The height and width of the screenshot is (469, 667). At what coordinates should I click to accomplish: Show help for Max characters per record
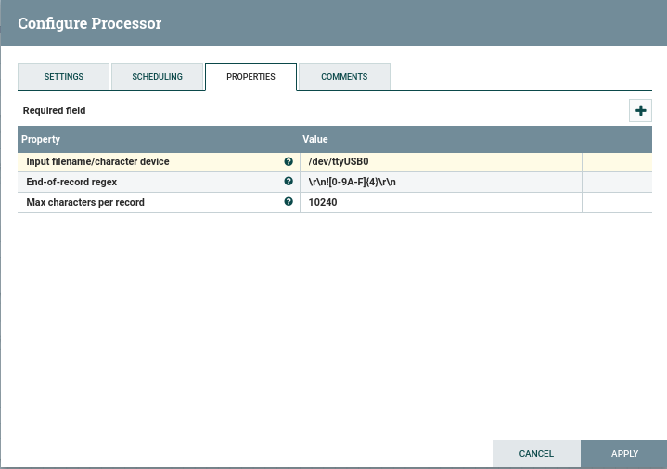tap(289, 201)
